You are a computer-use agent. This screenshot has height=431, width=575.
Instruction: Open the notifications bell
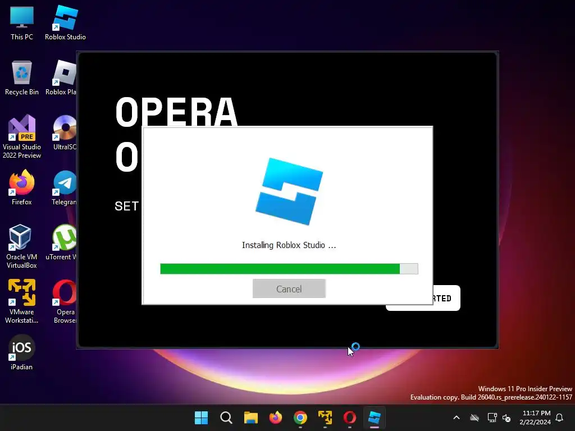tap(560, 418)
